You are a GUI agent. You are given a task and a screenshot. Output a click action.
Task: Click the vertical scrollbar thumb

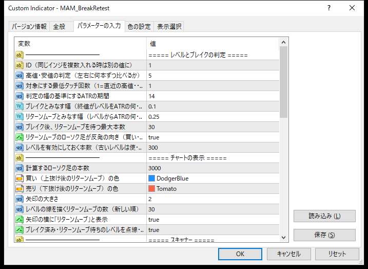[x=283, y=82]
